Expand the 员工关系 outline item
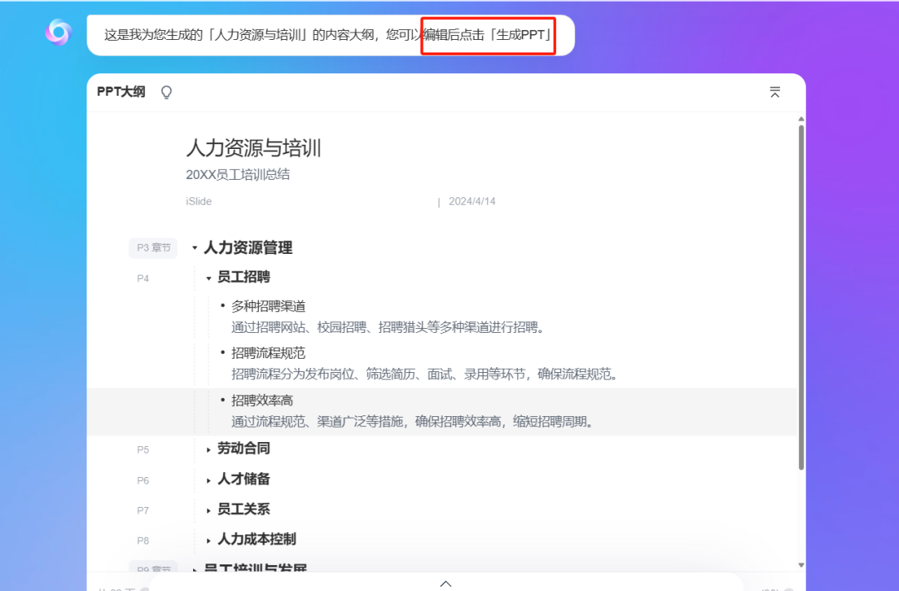 [x=207, y=509]
